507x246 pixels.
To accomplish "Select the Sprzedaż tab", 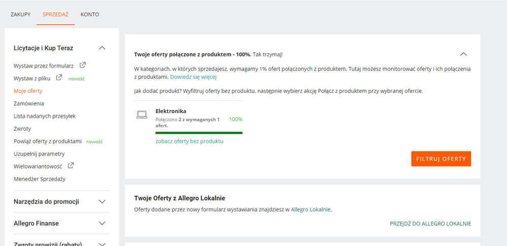I will coord(55,14).
